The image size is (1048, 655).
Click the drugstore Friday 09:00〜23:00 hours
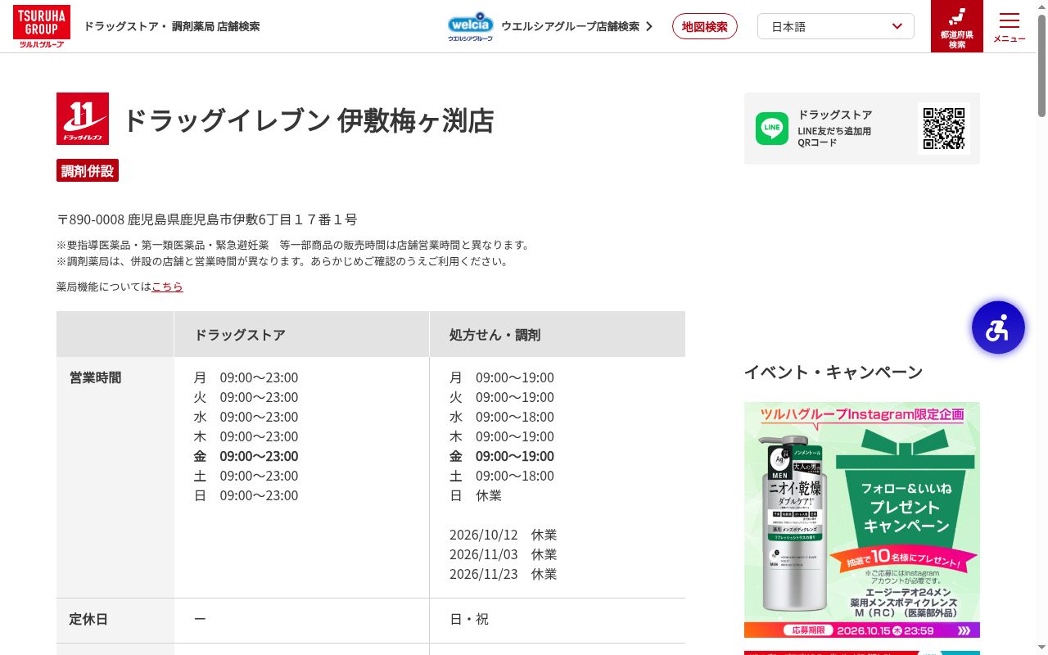click(246, 456)
